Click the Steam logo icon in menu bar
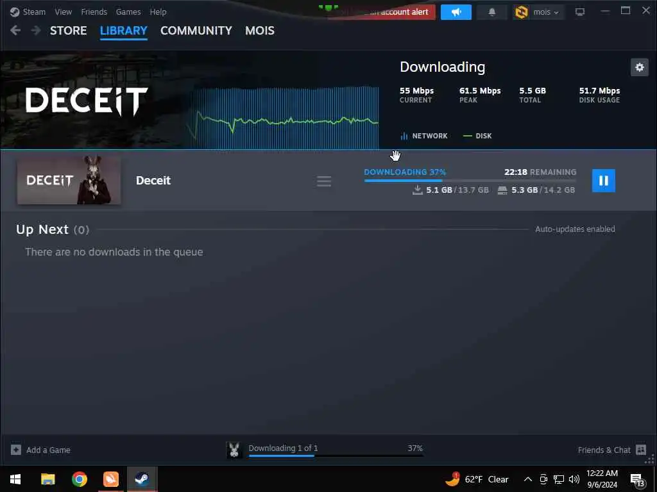 [x=15, y=12]
